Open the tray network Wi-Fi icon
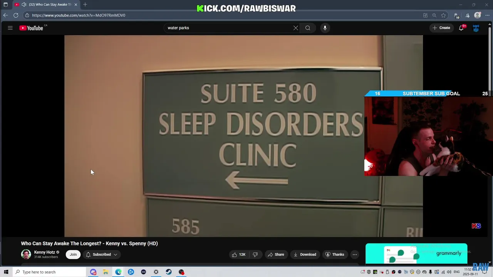This screenshot has height=277, width=493. point(443,272)
